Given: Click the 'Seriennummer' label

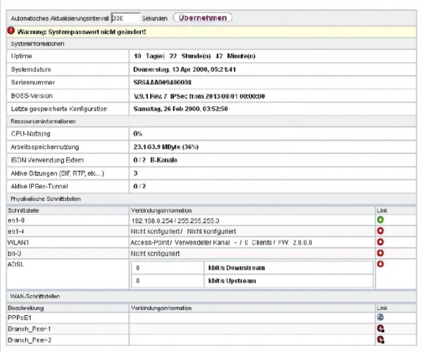Looking at the screenshot, I should tap(33, 82).
